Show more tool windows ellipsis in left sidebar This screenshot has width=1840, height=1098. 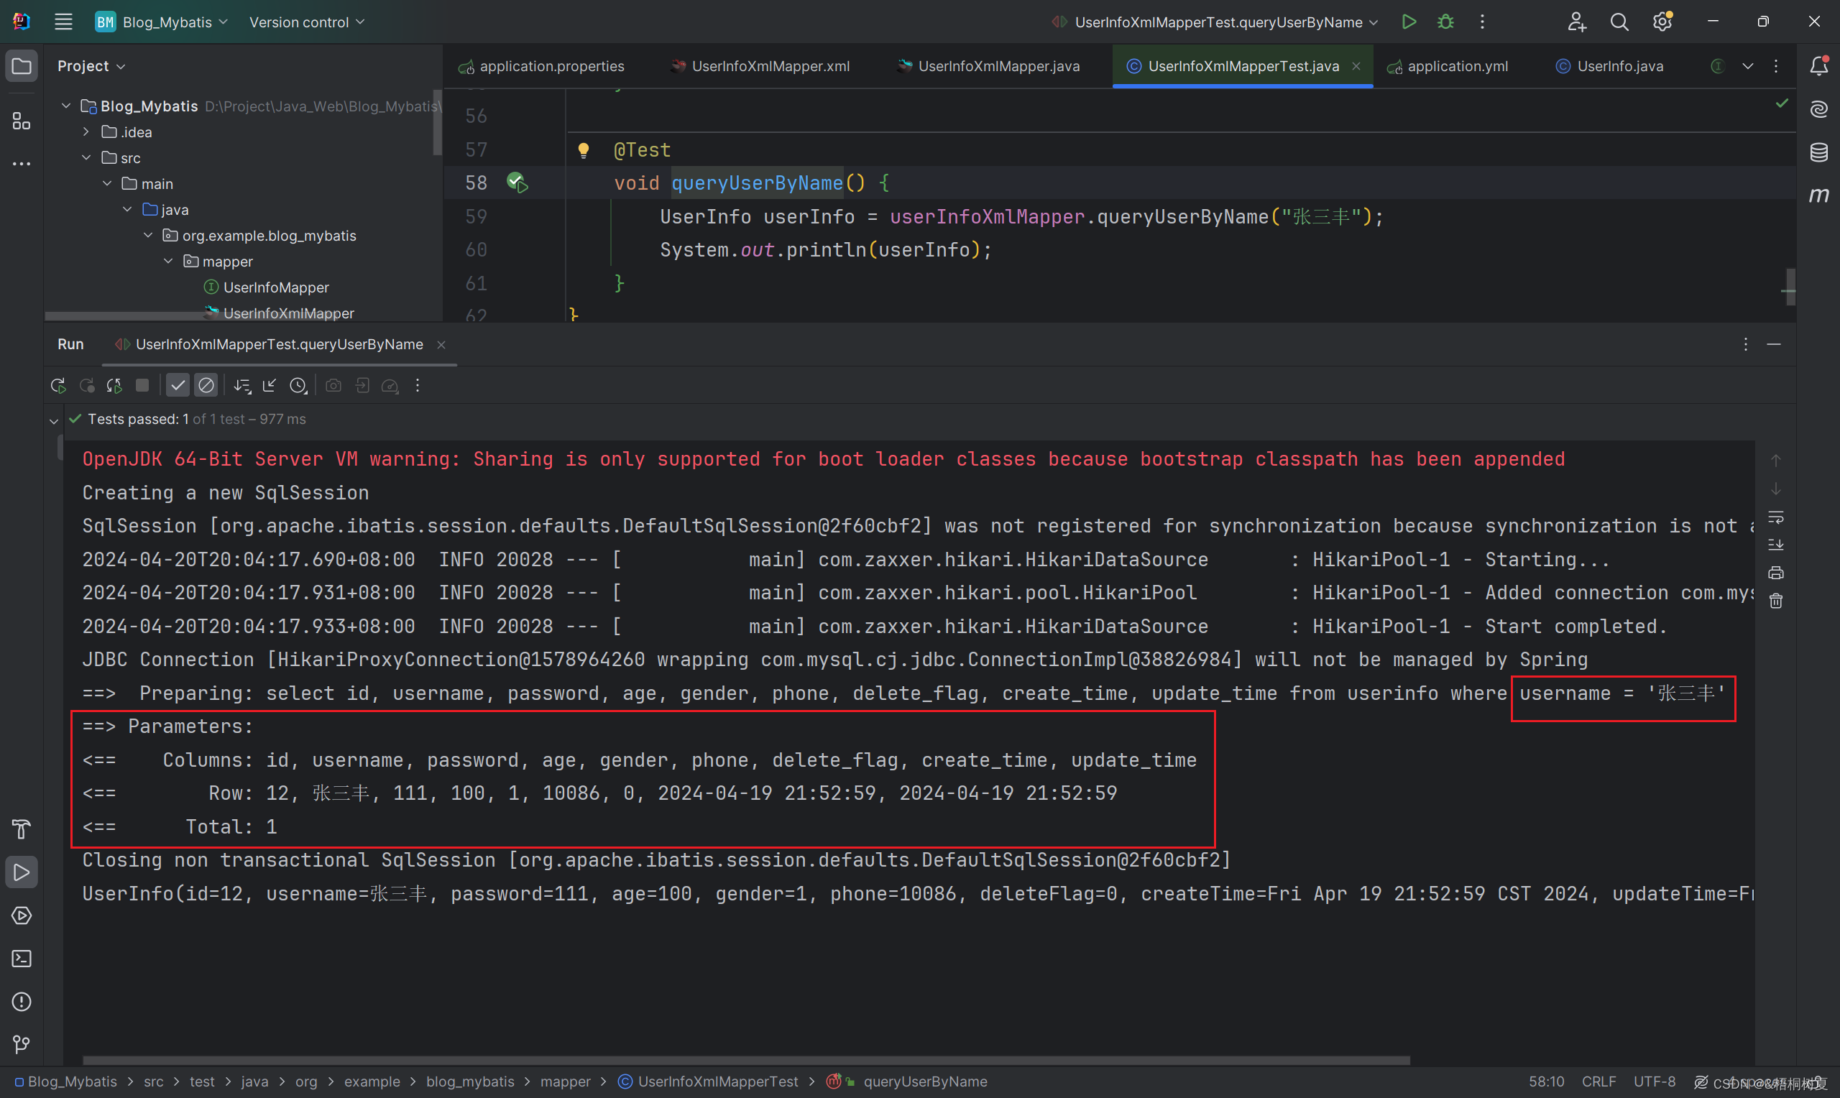tap(22, 164)
